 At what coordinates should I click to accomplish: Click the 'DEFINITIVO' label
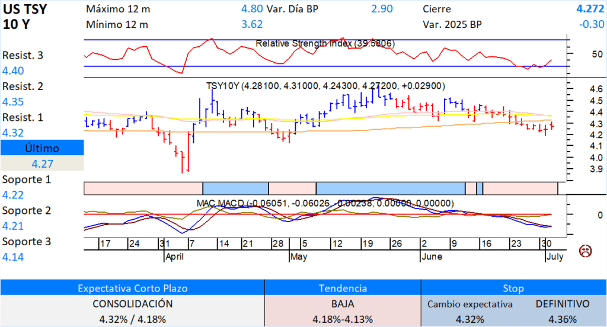click(563, 304)
